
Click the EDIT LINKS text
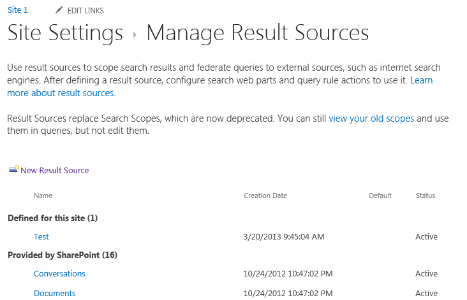coord(85,11)
